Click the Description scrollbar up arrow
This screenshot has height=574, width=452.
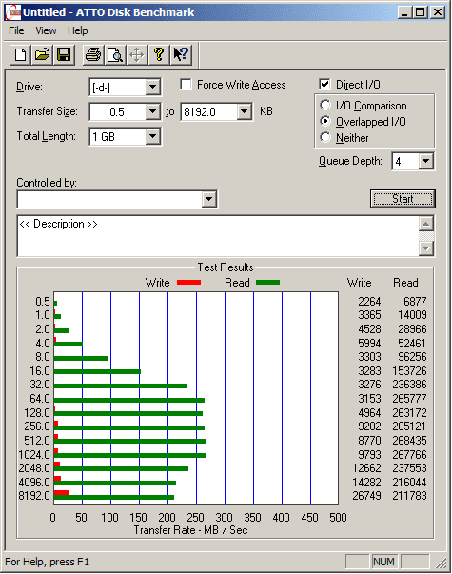click(426, 224)
